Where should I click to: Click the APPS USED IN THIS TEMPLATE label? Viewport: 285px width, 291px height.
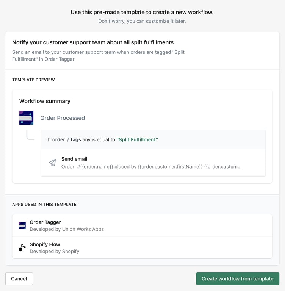click(x=44, y=204)
